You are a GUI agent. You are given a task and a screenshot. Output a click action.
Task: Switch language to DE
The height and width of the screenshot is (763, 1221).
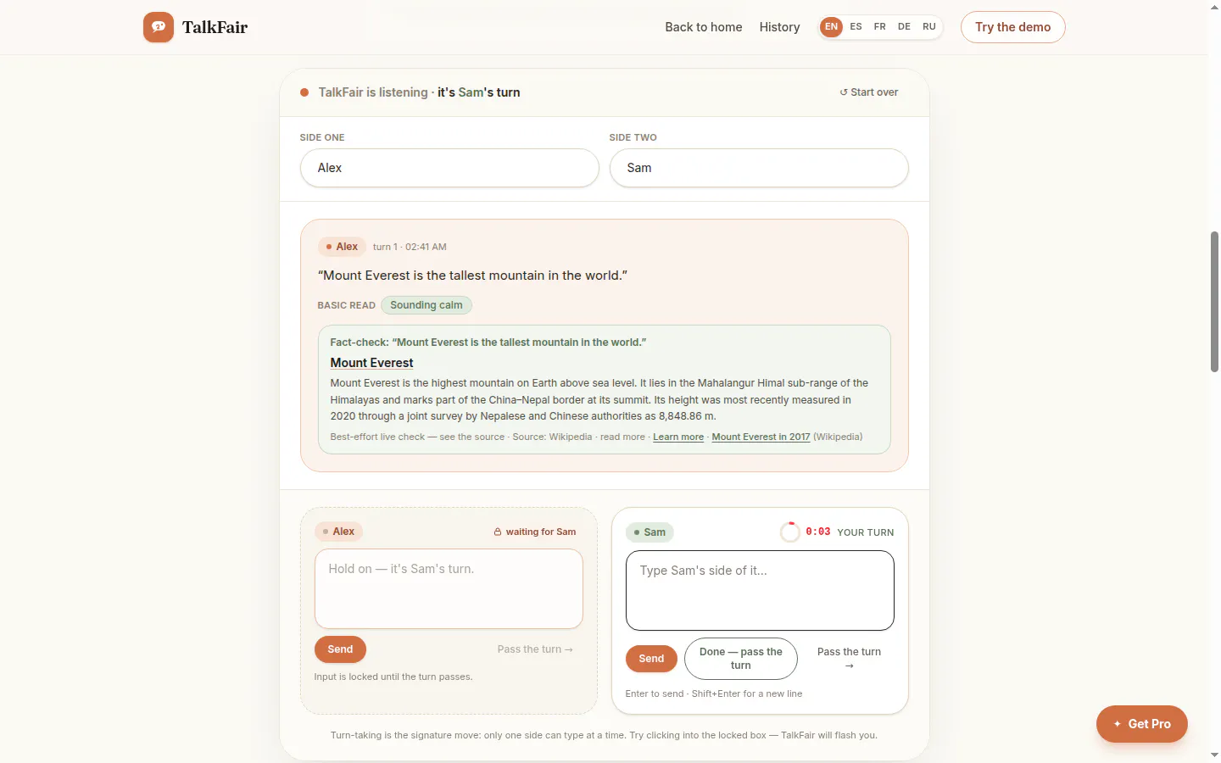pyautogui.click(x=905, y=27)
